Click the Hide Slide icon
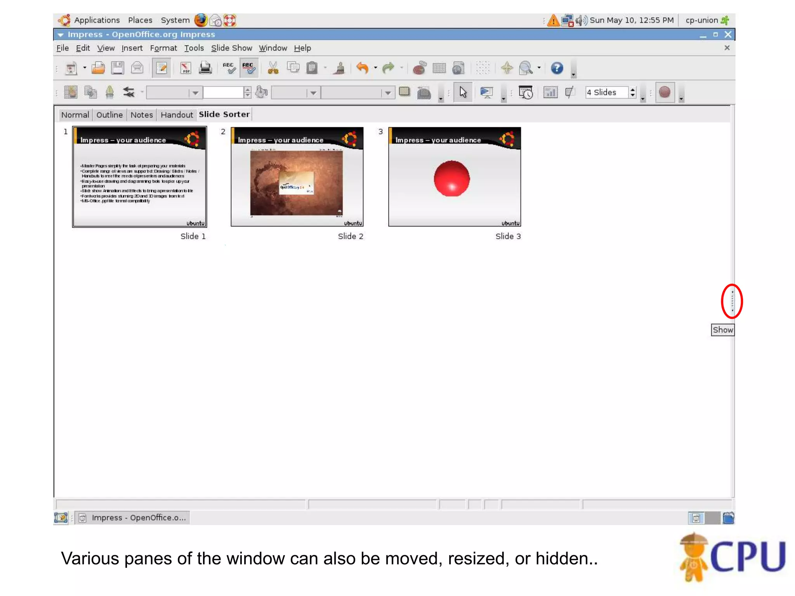The height and width of the screenshot is (596, 795). [569, 92]
